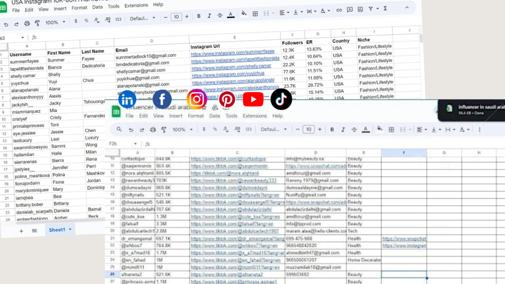The image size is (505, 284).
Task: Open zoom 100% dropdown in Saudi Arabia sheet
Action: (183, 130)
